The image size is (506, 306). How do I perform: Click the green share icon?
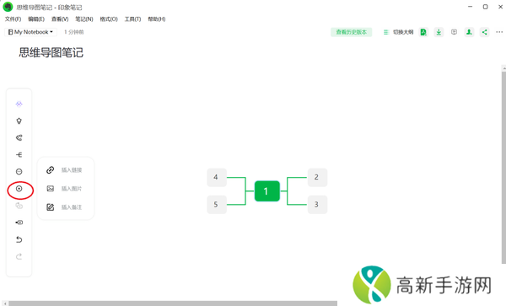click(484, 32)
